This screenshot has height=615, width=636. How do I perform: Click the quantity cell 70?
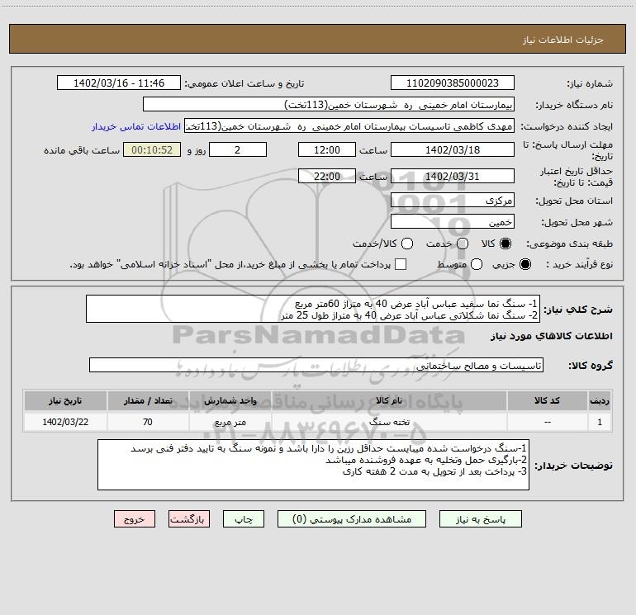click(148, 422)
